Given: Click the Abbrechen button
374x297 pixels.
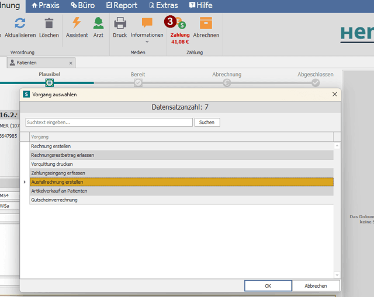Looking at the screenshot, I should 316,286.
